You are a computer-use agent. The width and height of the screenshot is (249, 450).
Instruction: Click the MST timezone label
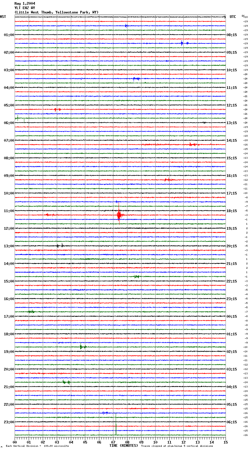pos(3,17)
